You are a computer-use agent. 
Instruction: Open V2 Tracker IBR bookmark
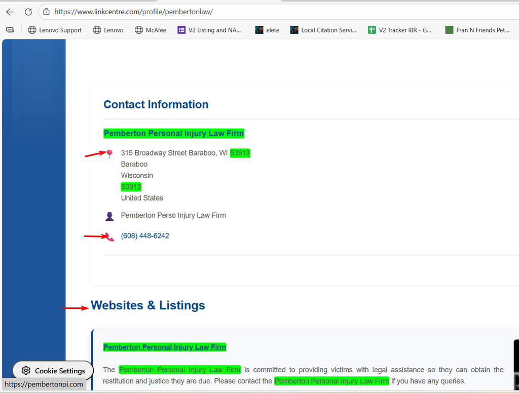pyautogui.click(x=400, y=30)
